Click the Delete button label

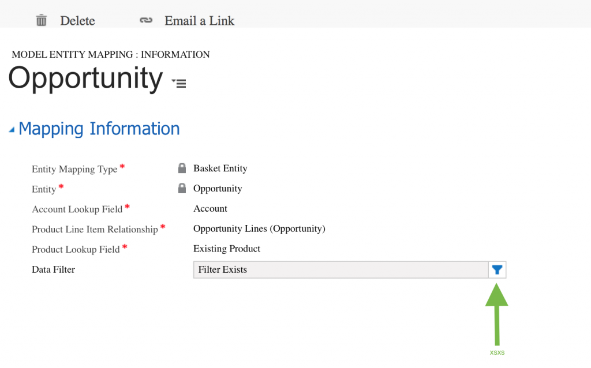77,21
